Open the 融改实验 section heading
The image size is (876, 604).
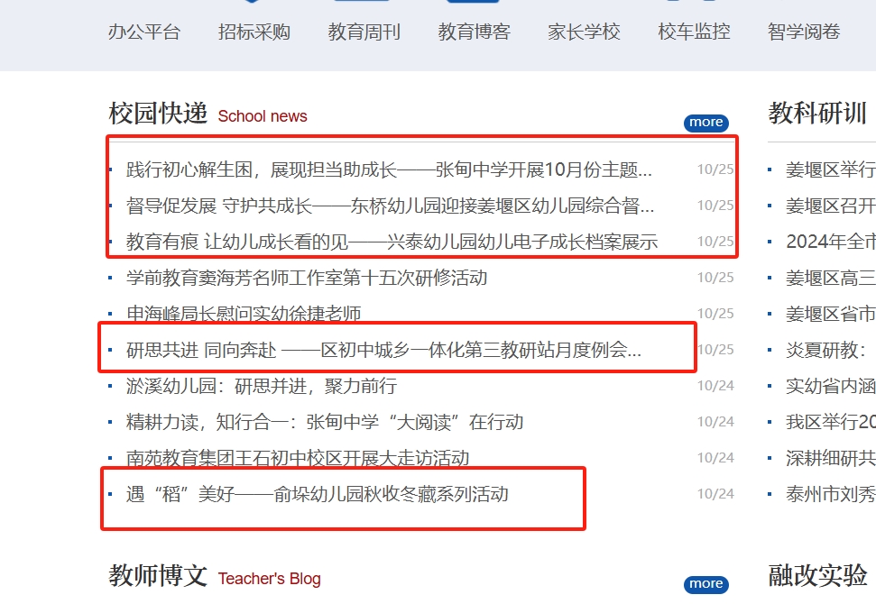tap(817, 575)
